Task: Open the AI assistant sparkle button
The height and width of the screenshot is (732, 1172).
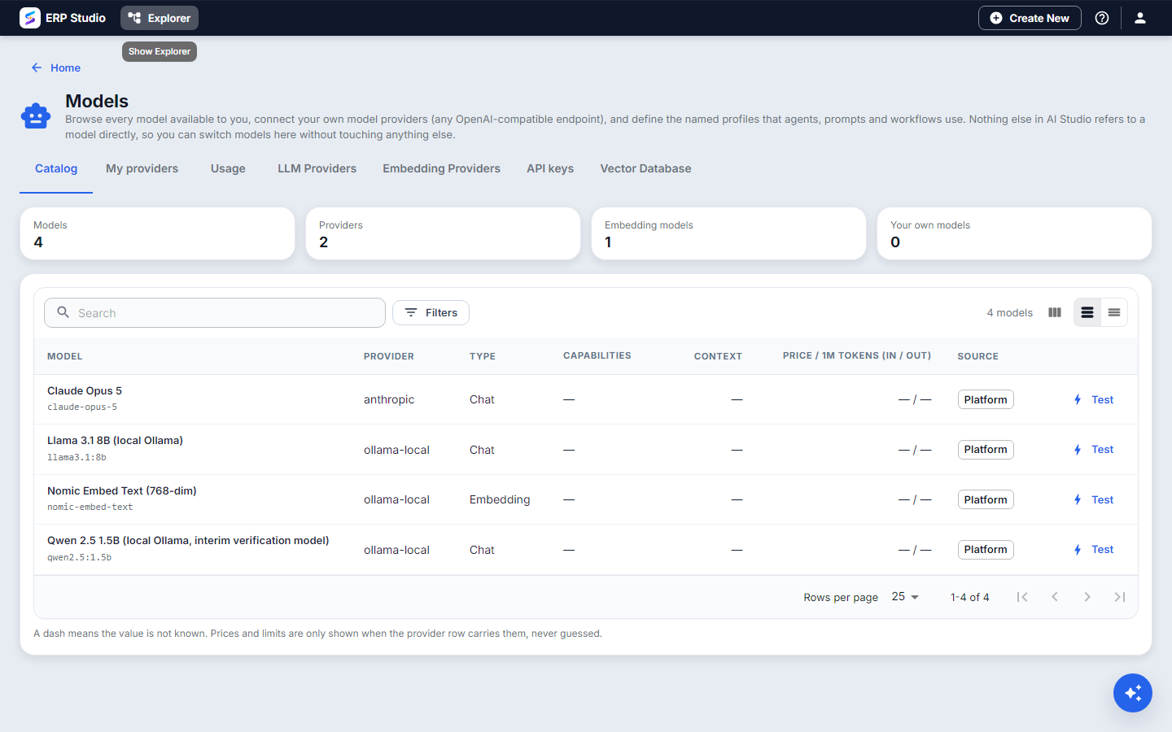Action: coord(1133,693)
